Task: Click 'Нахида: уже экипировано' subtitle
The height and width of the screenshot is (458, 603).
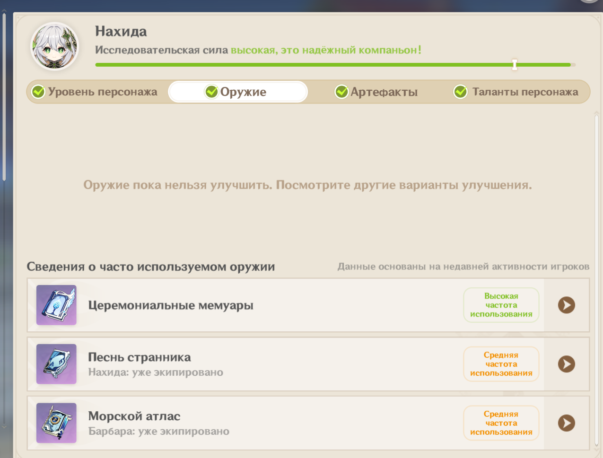Action: (156, 372)
